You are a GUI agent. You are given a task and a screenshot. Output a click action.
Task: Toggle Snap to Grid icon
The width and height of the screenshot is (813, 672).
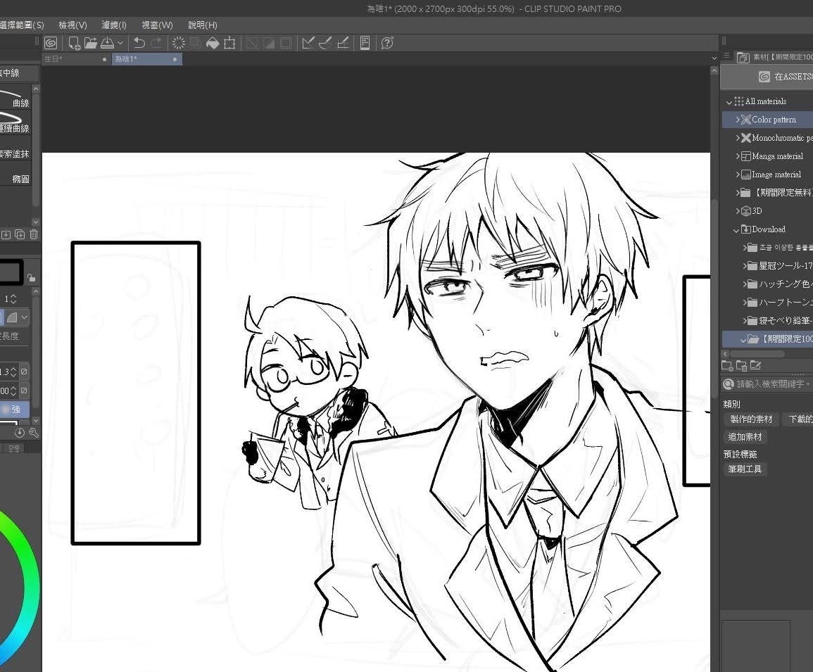342,43
